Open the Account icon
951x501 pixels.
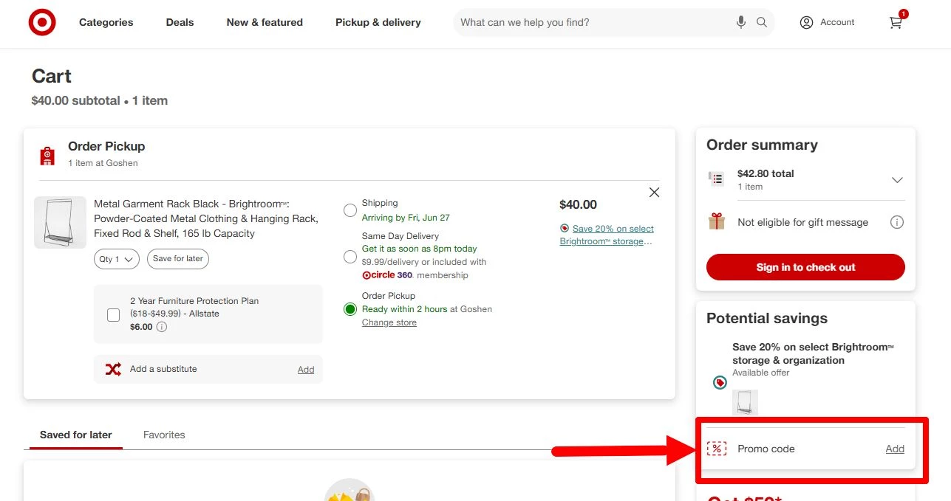pos(806,22)
